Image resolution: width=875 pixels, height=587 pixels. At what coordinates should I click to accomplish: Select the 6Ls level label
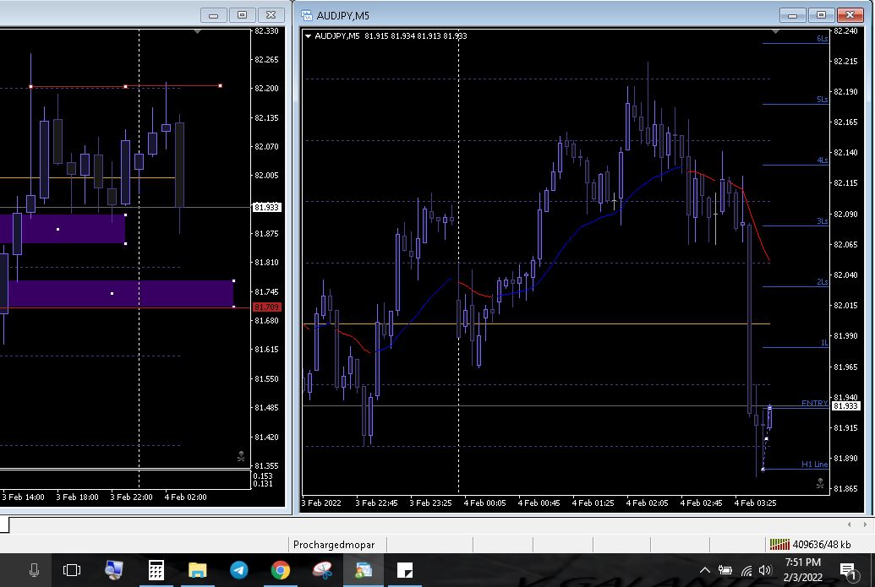click(x=822, y=39)
